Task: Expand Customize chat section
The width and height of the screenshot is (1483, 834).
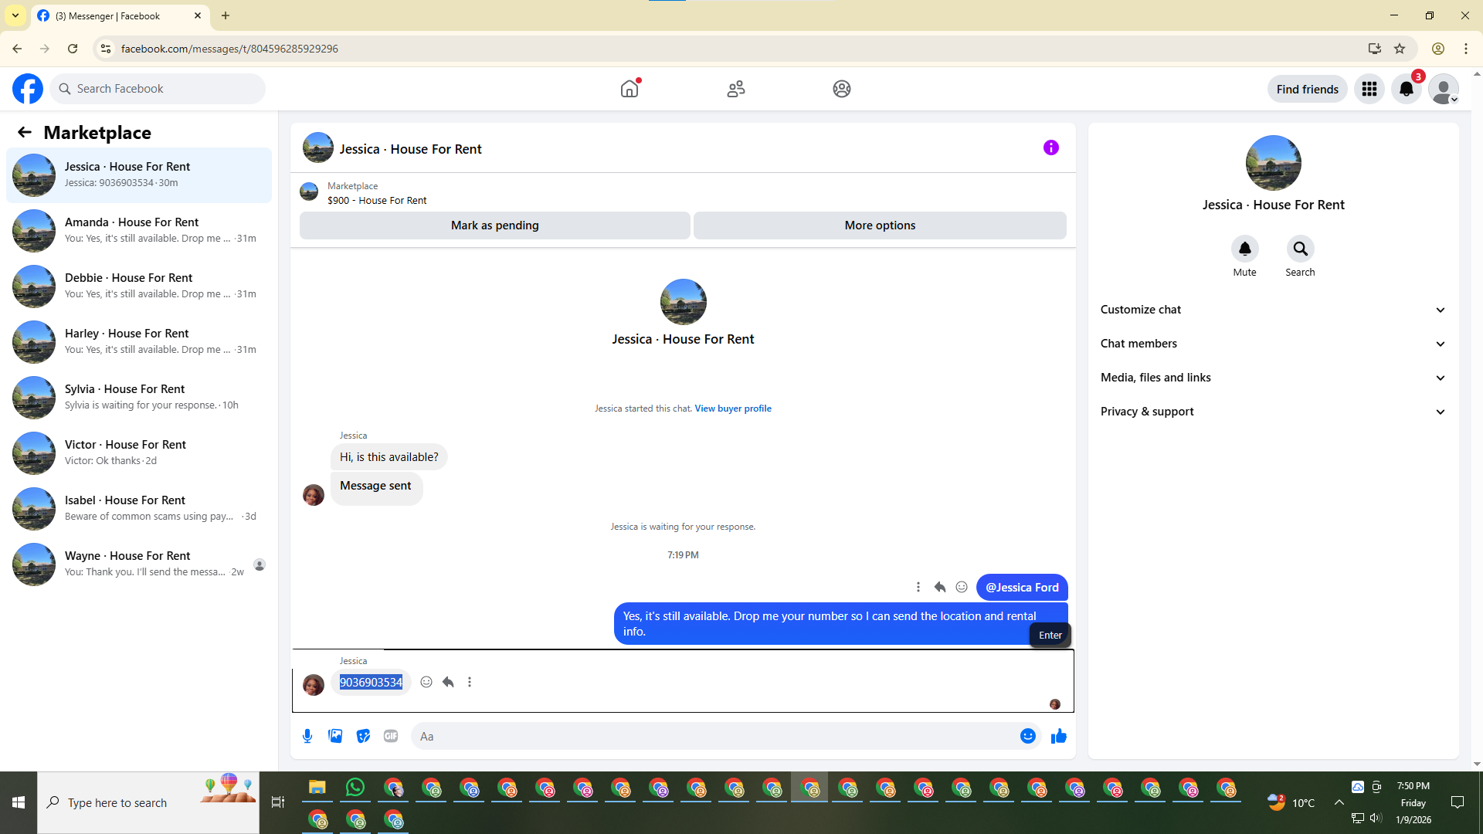Action: 1273,310
